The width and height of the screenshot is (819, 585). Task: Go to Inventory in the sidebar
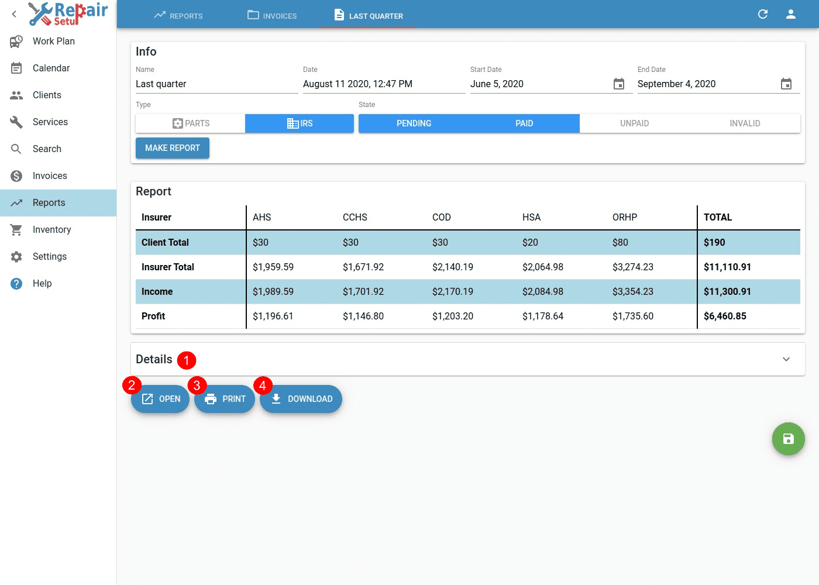(x=51, y=230)
